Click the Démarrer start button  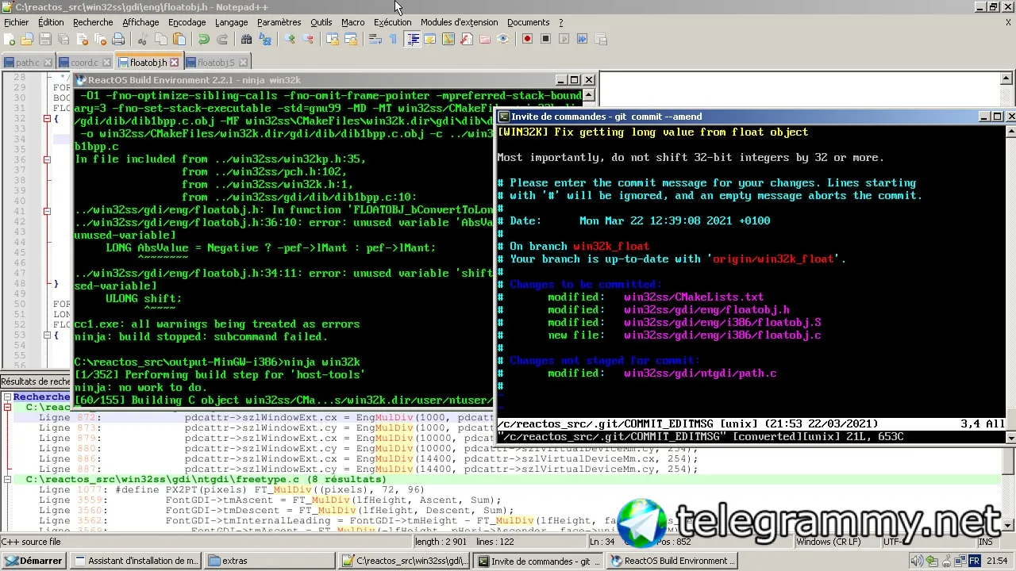[x=34, y=561]
